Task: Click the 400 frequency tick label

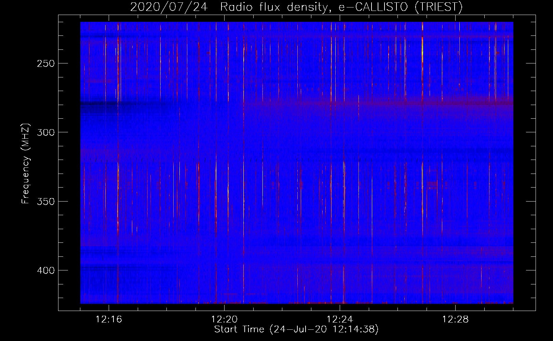Action: pos(46,270)
